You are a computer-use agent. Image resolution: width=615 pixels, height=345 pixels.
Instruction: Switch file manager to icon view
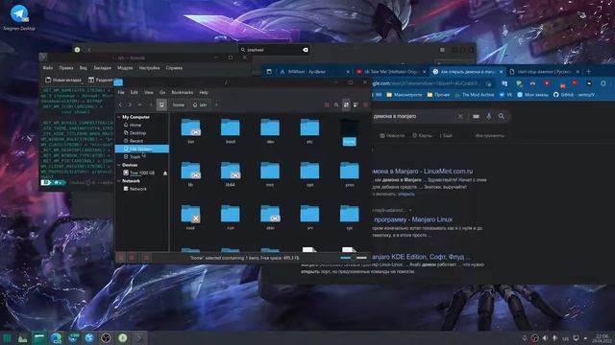pos(346,104)
